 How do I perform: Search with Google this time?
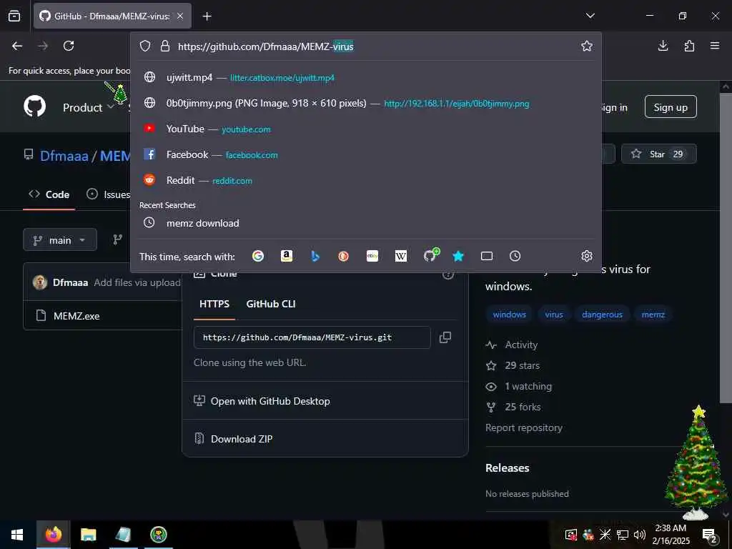pyautogui.click(x=257, y=256)
